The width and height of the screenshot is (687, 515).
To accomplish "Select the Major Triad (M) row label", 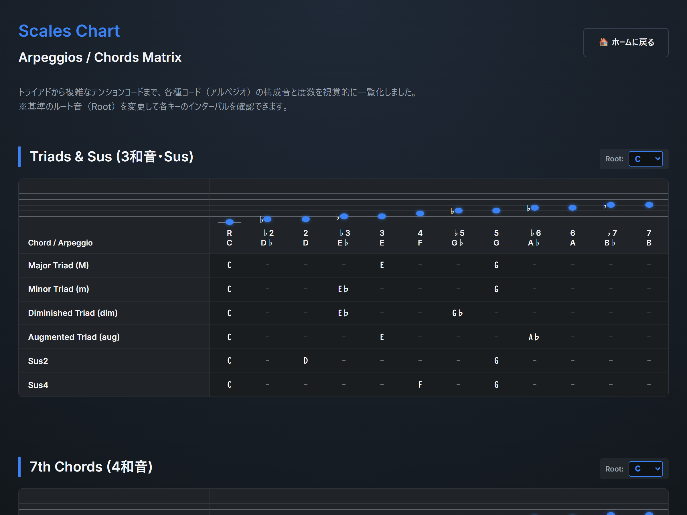I will click(x=58, y=266).
